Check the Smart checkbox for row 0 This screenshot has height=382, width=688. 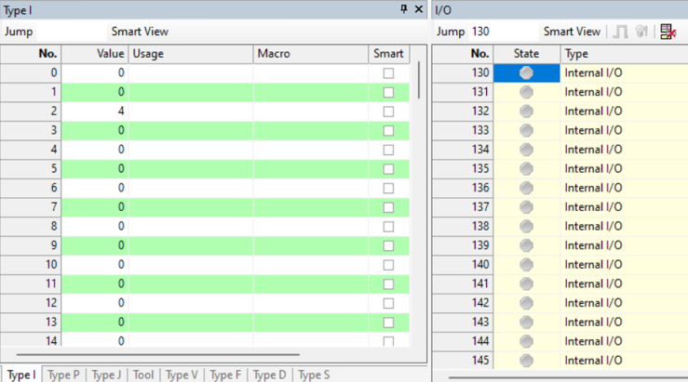pos(388,72)
